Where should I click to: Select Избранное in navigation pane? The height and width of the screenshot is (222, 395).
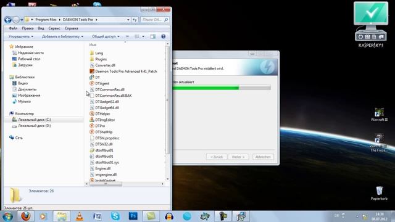[x=24, y=47]
